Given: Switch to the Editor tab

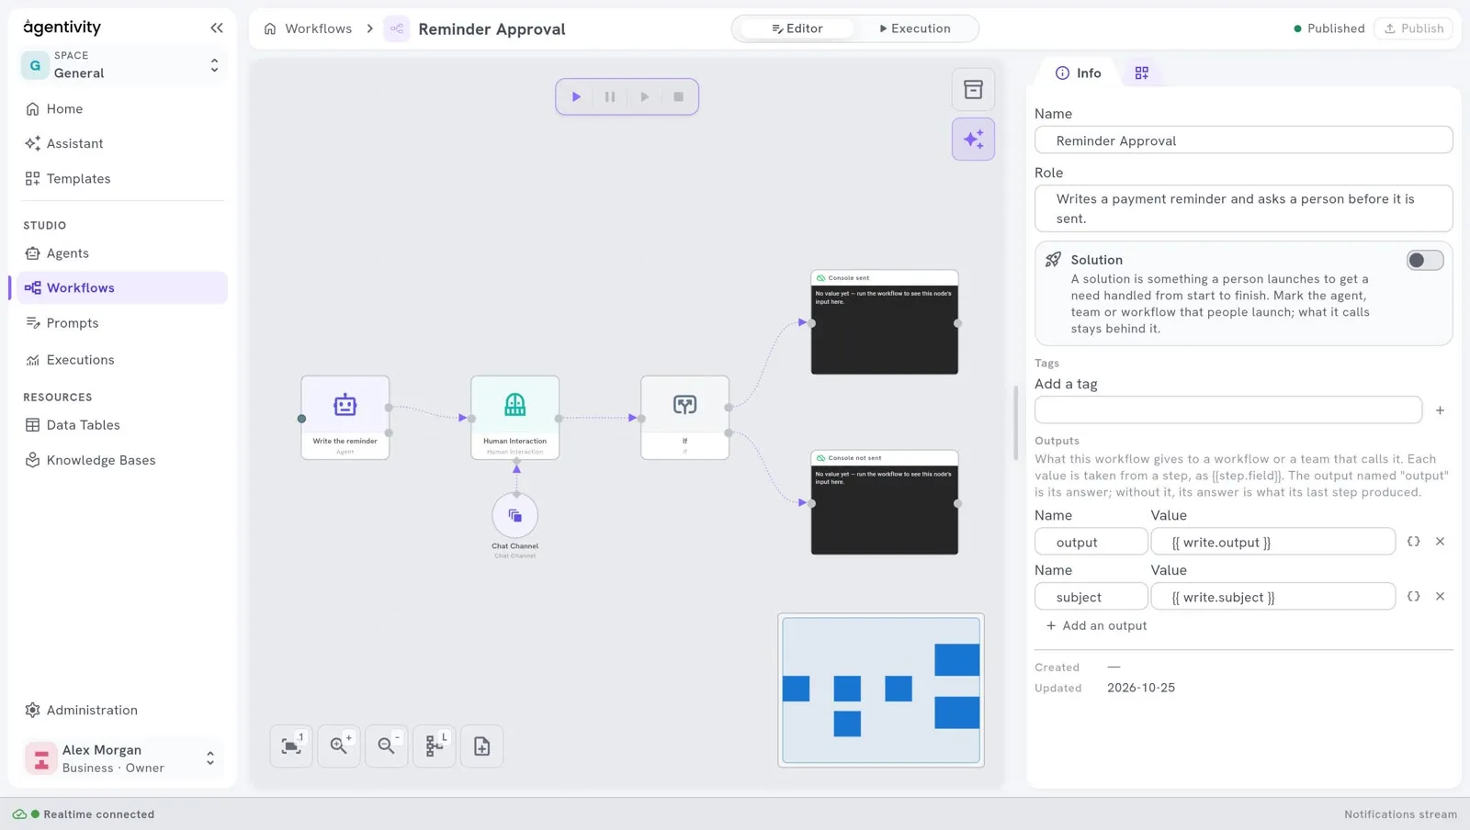Looking at the screenshot, I should (797, 28).
